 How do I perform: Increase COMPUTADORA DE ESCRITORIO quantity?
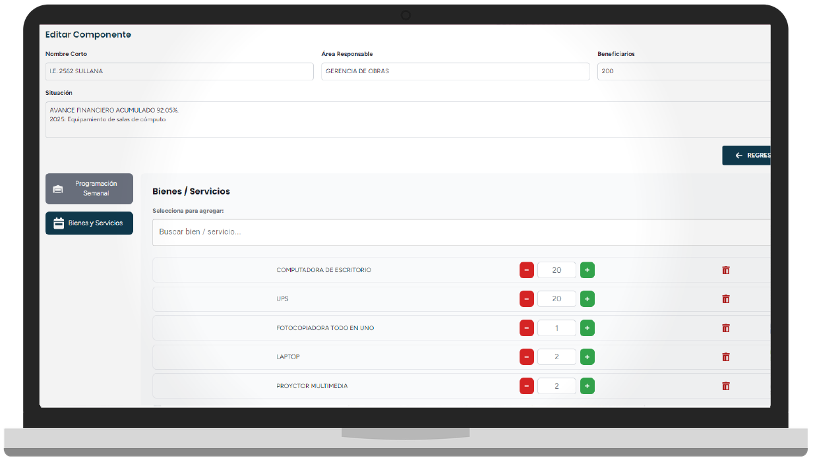tap(587, 270)
